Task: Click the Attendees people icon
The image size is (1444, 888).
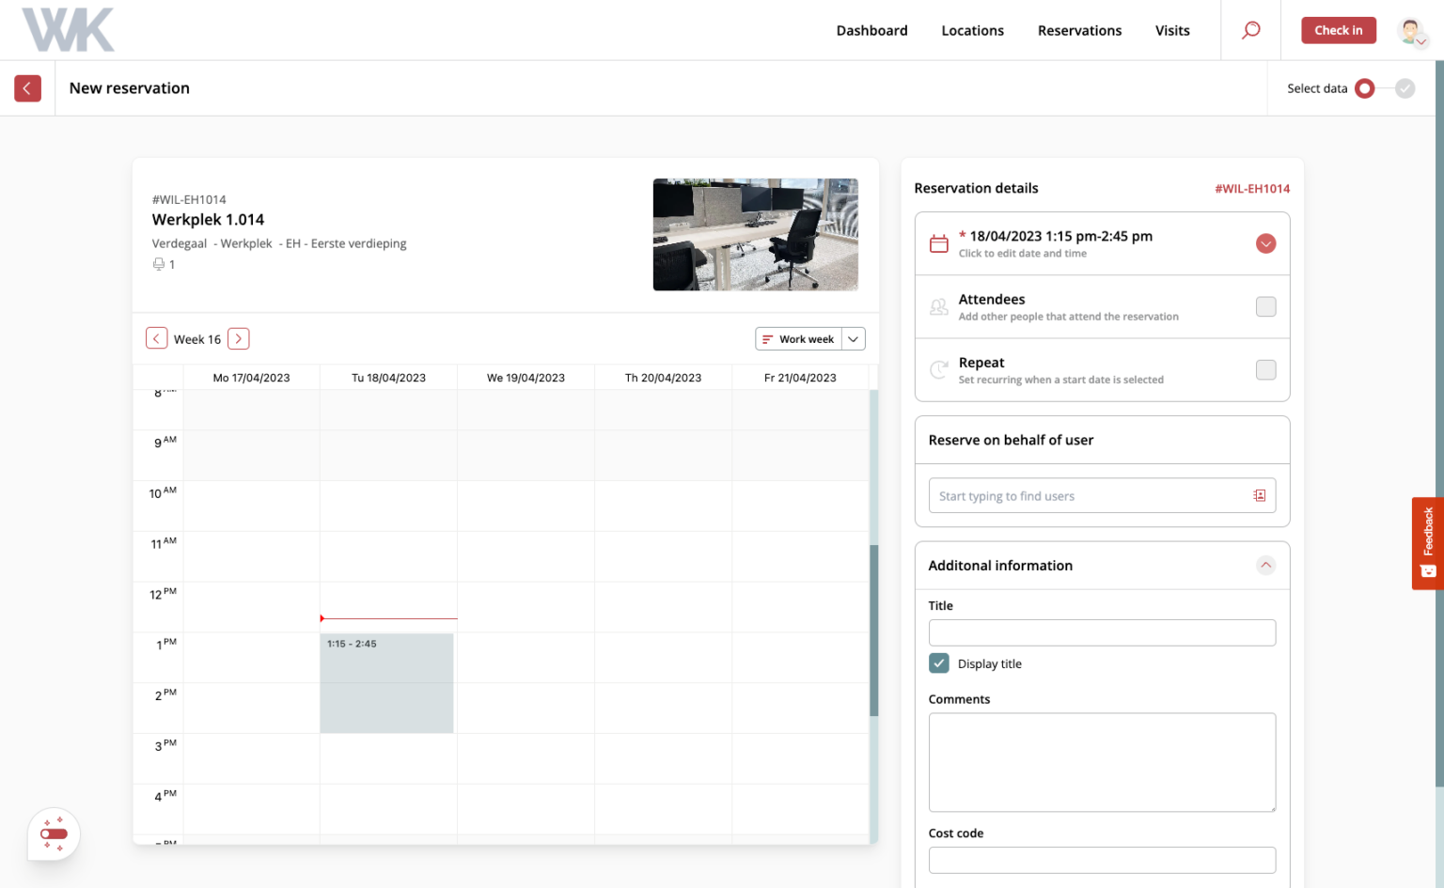Action: [938, 306]
